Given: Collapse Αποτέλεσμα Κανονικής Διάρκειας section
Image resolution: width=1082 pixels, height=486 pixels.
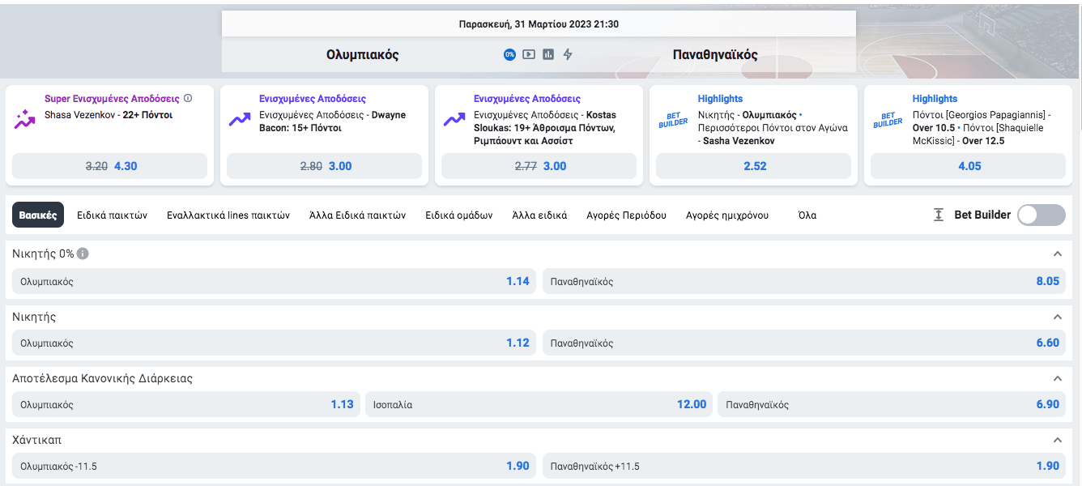Looking at the screenshot, I should pos(1057,378).
